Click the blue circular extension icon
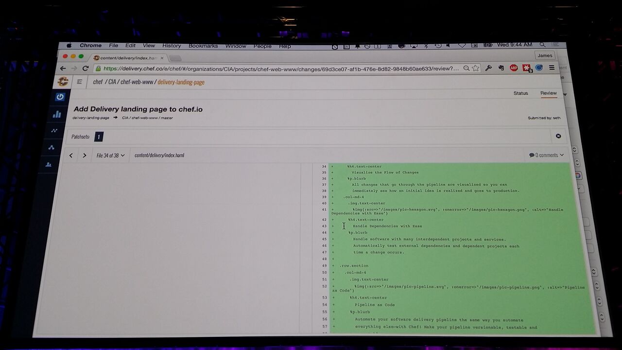Screen dimensions: 622x350 [539, 68]
